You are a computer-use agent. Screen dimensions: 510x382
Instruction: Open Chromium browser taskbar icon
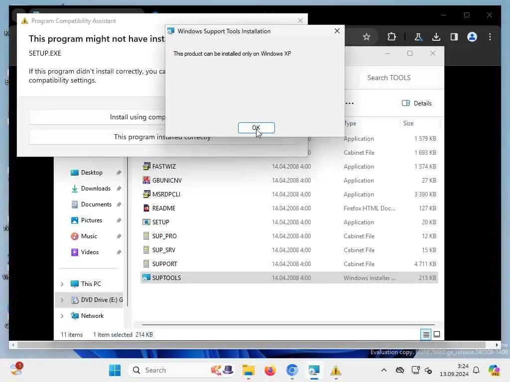point(292,370)
